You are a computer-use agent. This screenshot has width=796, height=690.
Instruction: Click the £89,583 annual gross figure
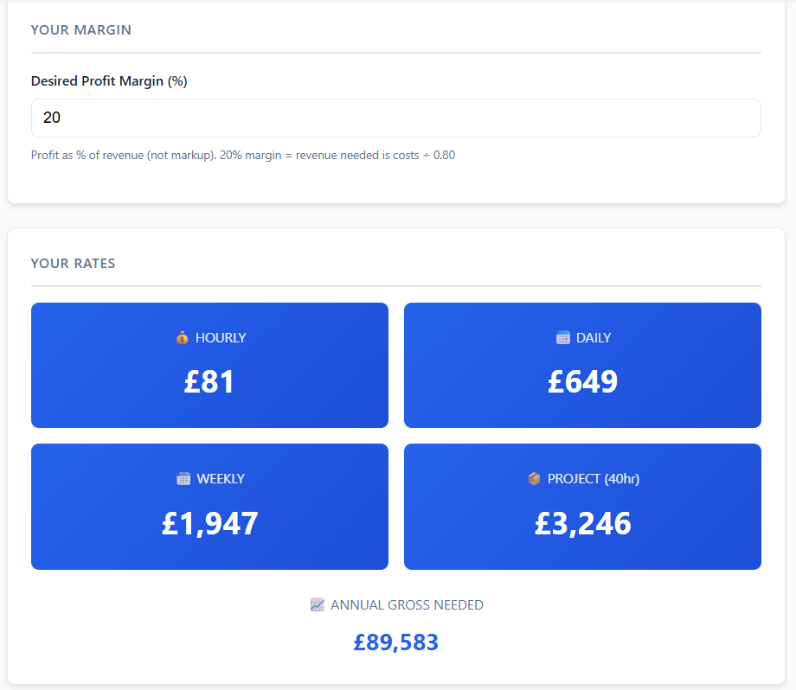(x=396, y=642)
